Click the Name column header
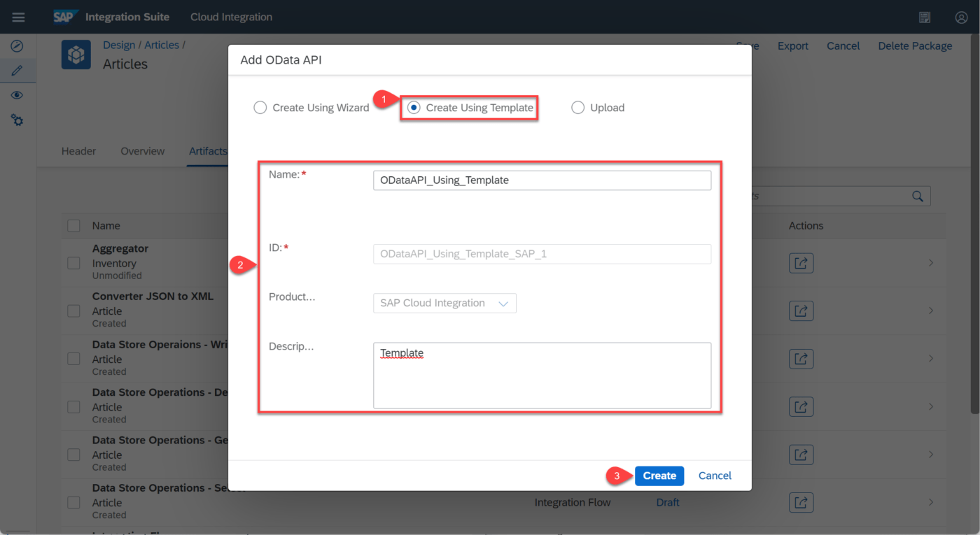Screen dimensions: 980x535 click(106, 226)
